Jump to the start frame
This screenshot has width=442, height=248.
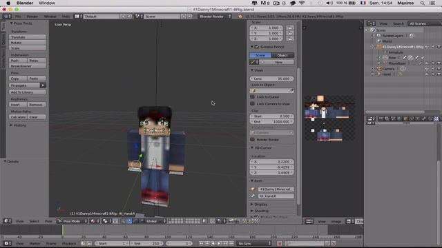coord(201,243)
